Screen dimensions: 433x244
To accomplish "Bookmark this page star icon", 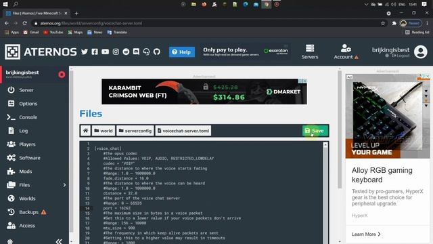I will 383,23.
